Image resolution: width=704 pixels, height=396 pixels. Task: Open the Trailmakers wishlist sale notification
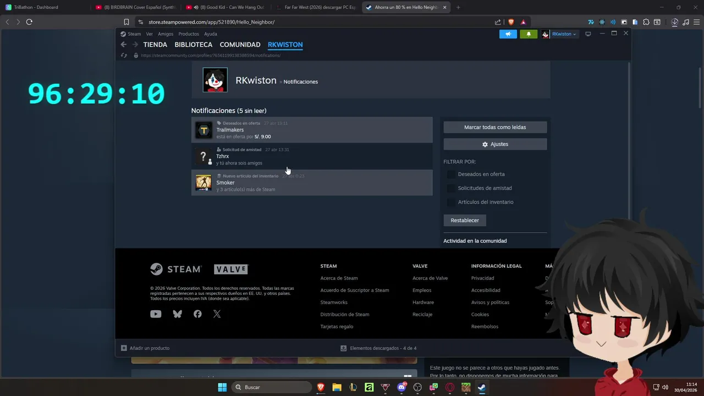[x=312, y=130]
